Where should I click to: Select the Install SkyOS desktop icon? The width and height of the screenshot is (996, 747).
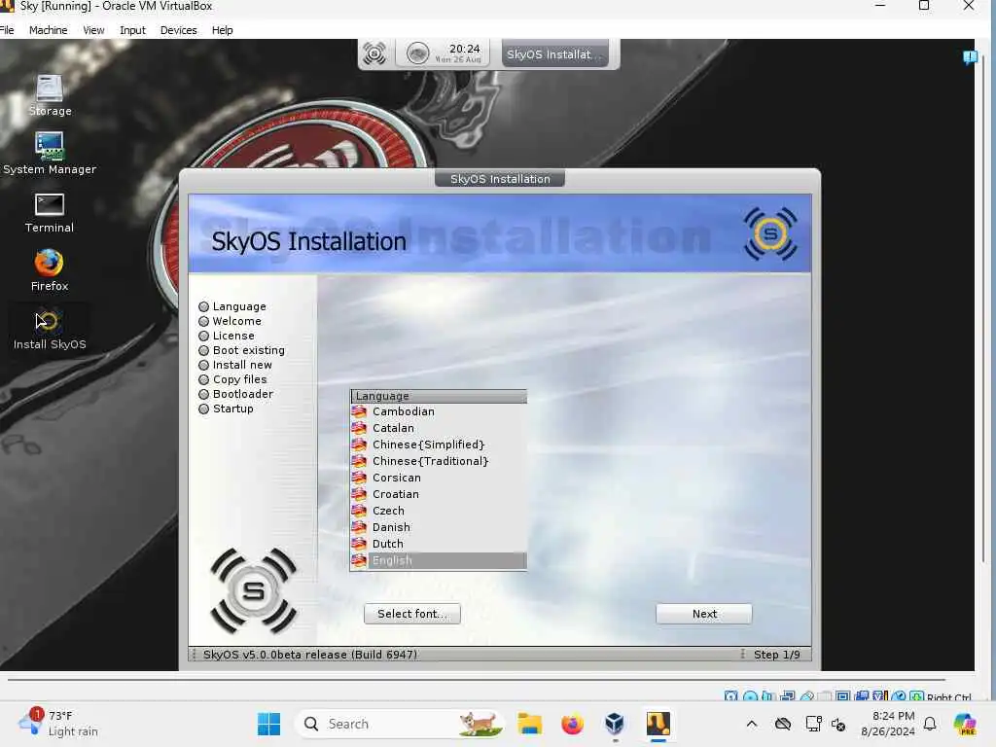coord(50,330)
